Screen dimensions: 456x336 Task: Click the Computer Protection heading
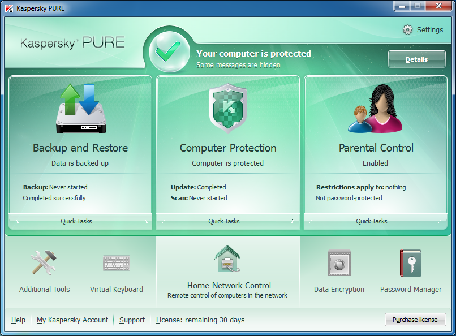tap(228, 148)
